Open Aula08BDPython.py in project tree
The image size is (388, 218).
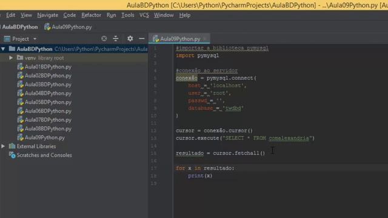coord(48,129)
